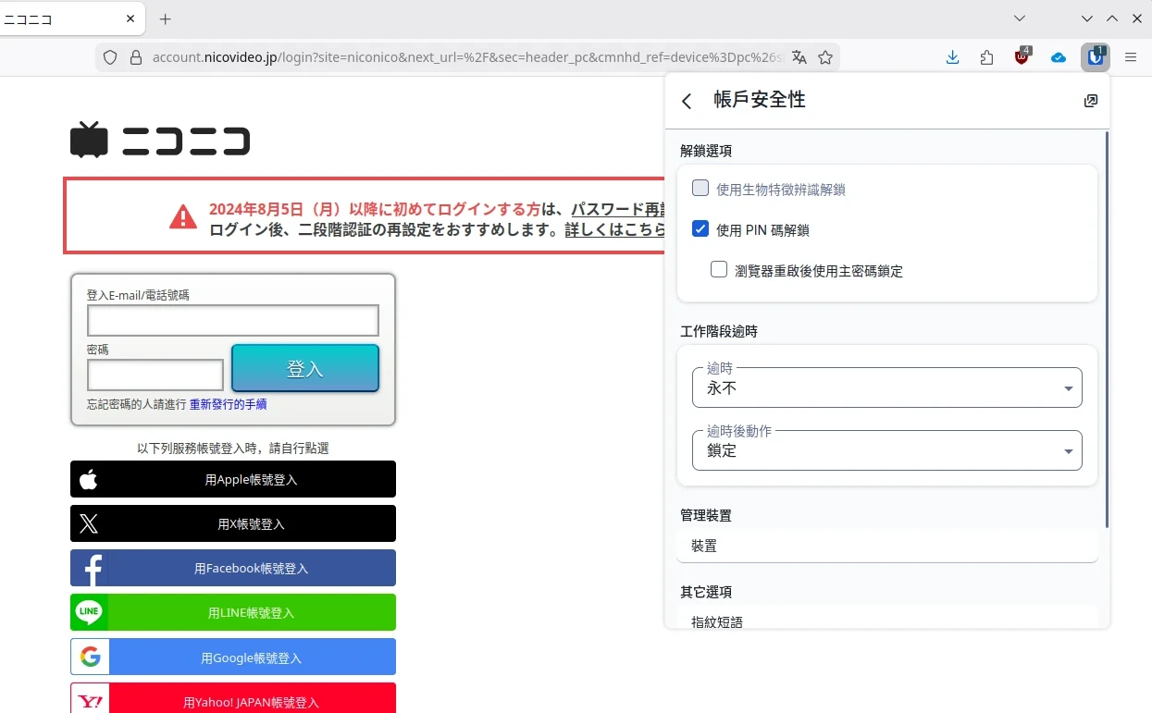This screenshot has width=1152, height=713.
Task: Go back with the arrow in 帳戶安全性 panel
Action: 687,101
